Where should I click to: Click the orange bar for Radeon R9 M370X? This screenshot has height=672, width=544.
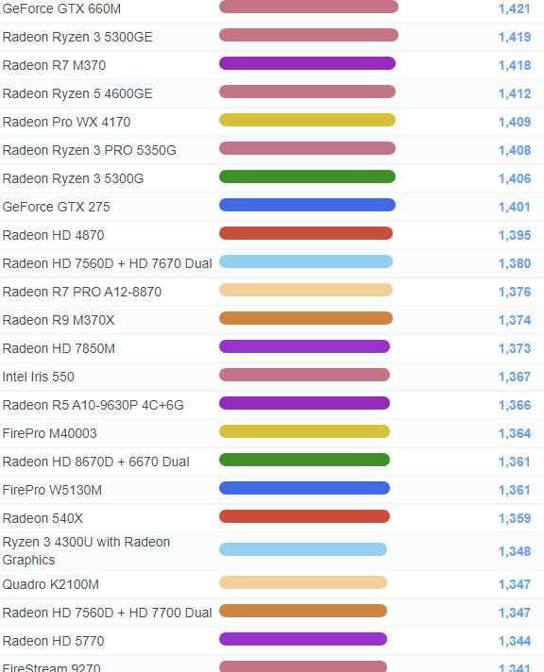[306, 318]
